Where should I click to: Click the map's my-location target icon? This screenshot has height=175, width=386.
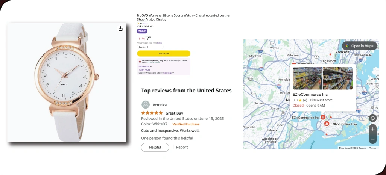373,118
